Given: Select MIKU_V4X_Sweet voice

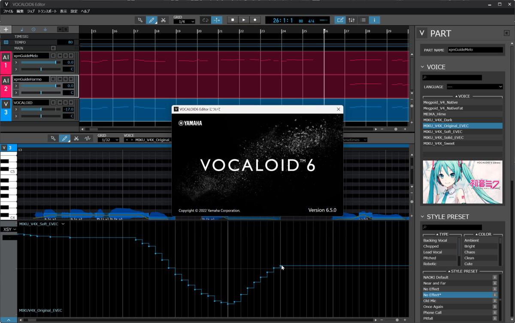Looking at the screenshot, I should point(463,143).
